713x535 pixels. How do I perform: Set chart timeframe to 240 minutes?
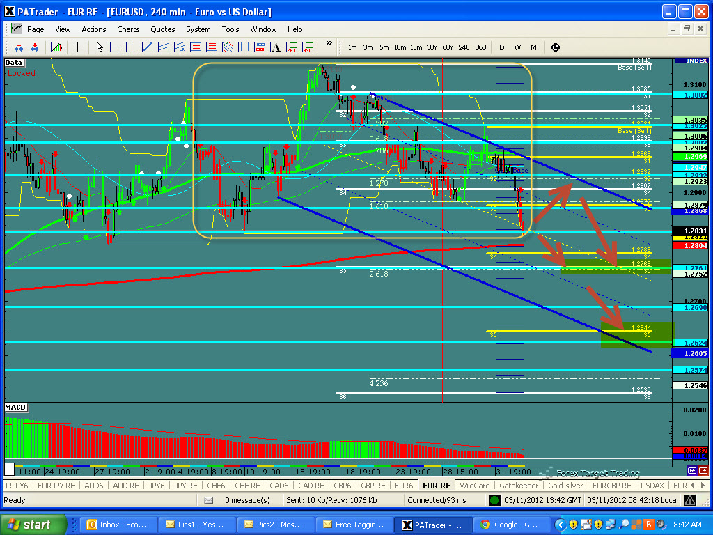click(x=464, y=47)
